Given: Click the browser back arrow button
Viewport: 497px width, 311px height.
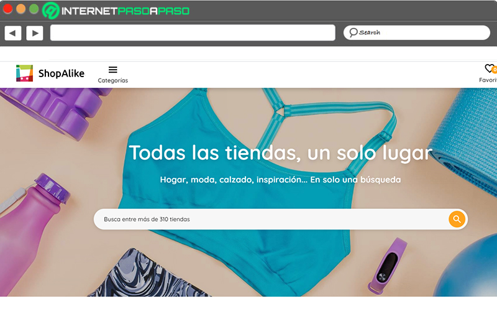Looking at the screenshot, I should (x=13, y=33).
